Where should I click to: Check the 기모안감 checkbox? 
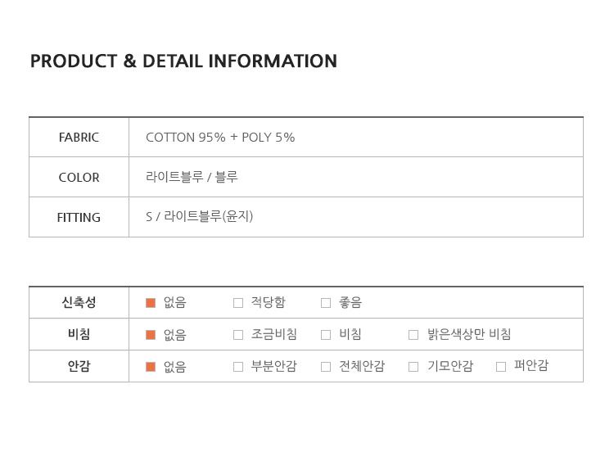tap(413, 367)
